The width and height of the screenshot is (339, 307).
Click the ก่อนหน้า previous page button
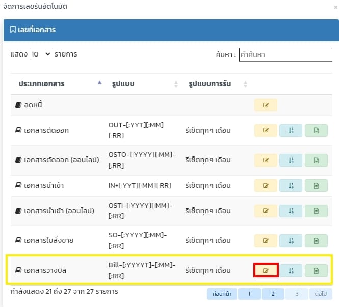(x=223, y=294)
